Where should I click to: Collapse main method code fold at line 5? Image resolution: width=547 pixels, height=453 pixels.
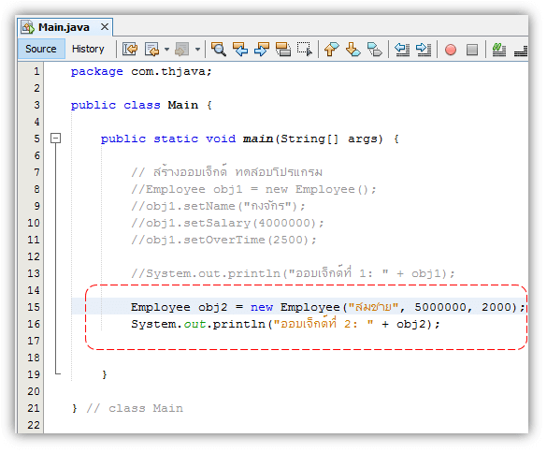(55, 138)
